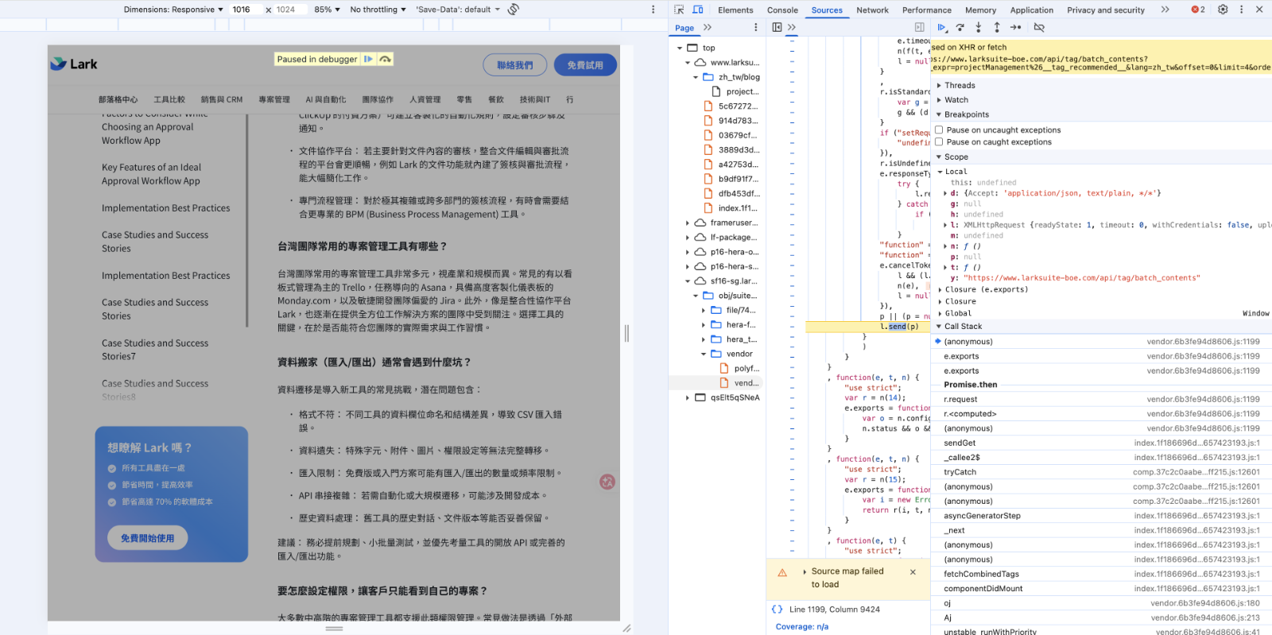Switch to the Application tab
The image size is (1272, 635).
tap(1031, 10)
